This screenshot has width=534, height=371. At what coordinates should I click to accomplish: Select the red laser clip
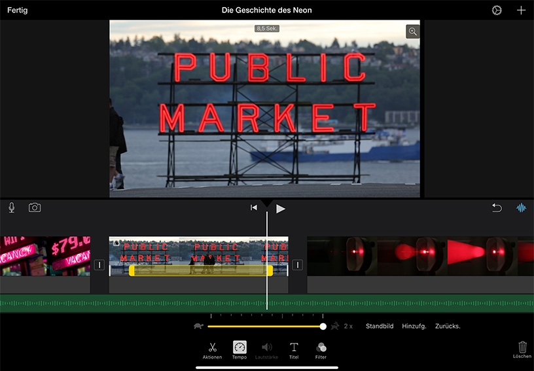tap(421, 256)
